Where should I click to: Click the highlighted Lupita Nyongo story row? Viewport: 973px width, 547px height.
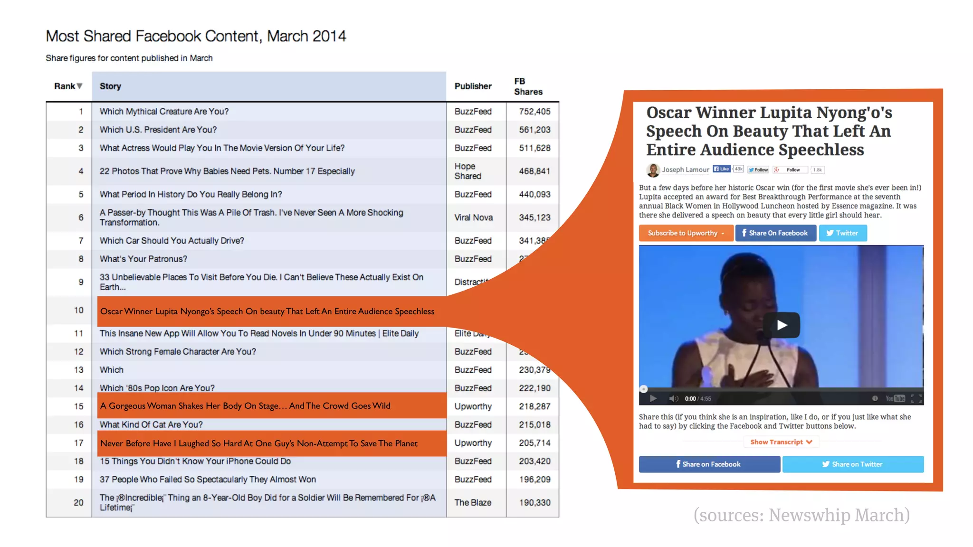[x=267, y=311]
